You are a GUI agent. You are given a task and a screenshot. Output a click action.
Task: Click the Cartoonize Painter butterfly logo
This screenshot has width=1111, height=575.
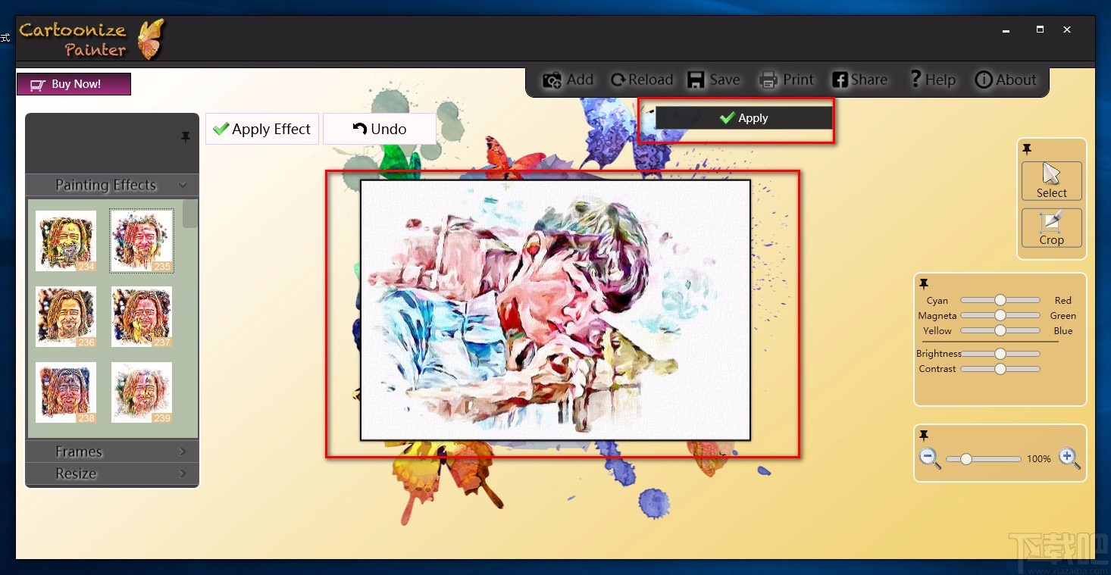(x=150, y=39)
